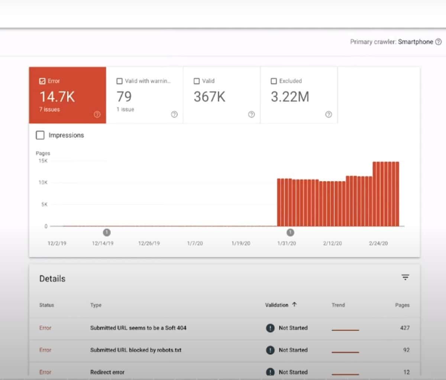Open Submitted URL seems to be a Soft 404

pyautogui.click(x=138, y=328)
